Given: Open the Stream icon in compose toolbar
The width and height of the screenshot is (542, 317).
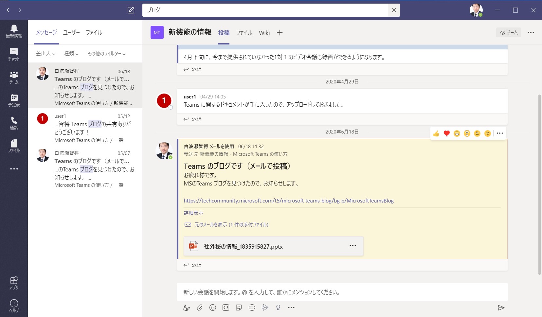Looking at the screenshot, I should click(x=265, y=308).
